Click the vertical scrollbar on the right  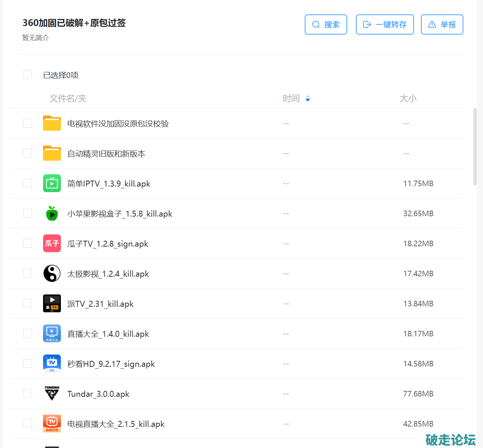pos(475,146)
